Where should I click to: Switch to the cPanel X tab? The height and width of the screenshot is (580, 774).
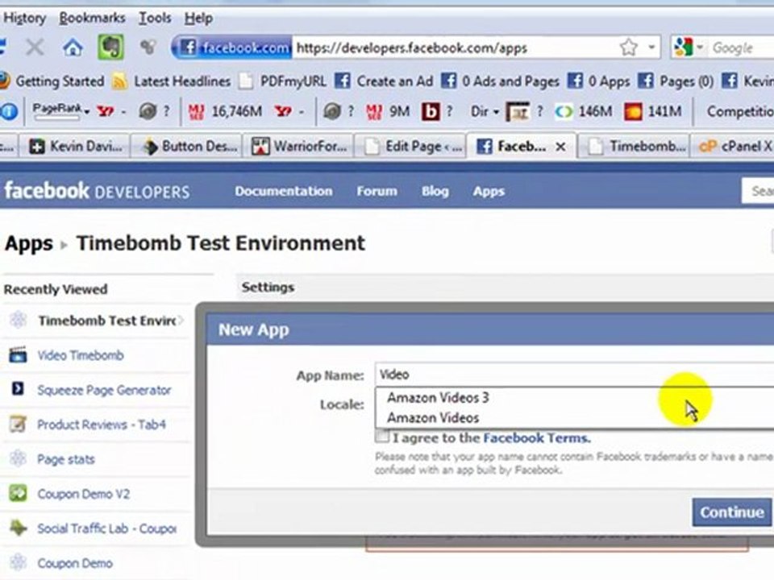click(x=734, y=146)
